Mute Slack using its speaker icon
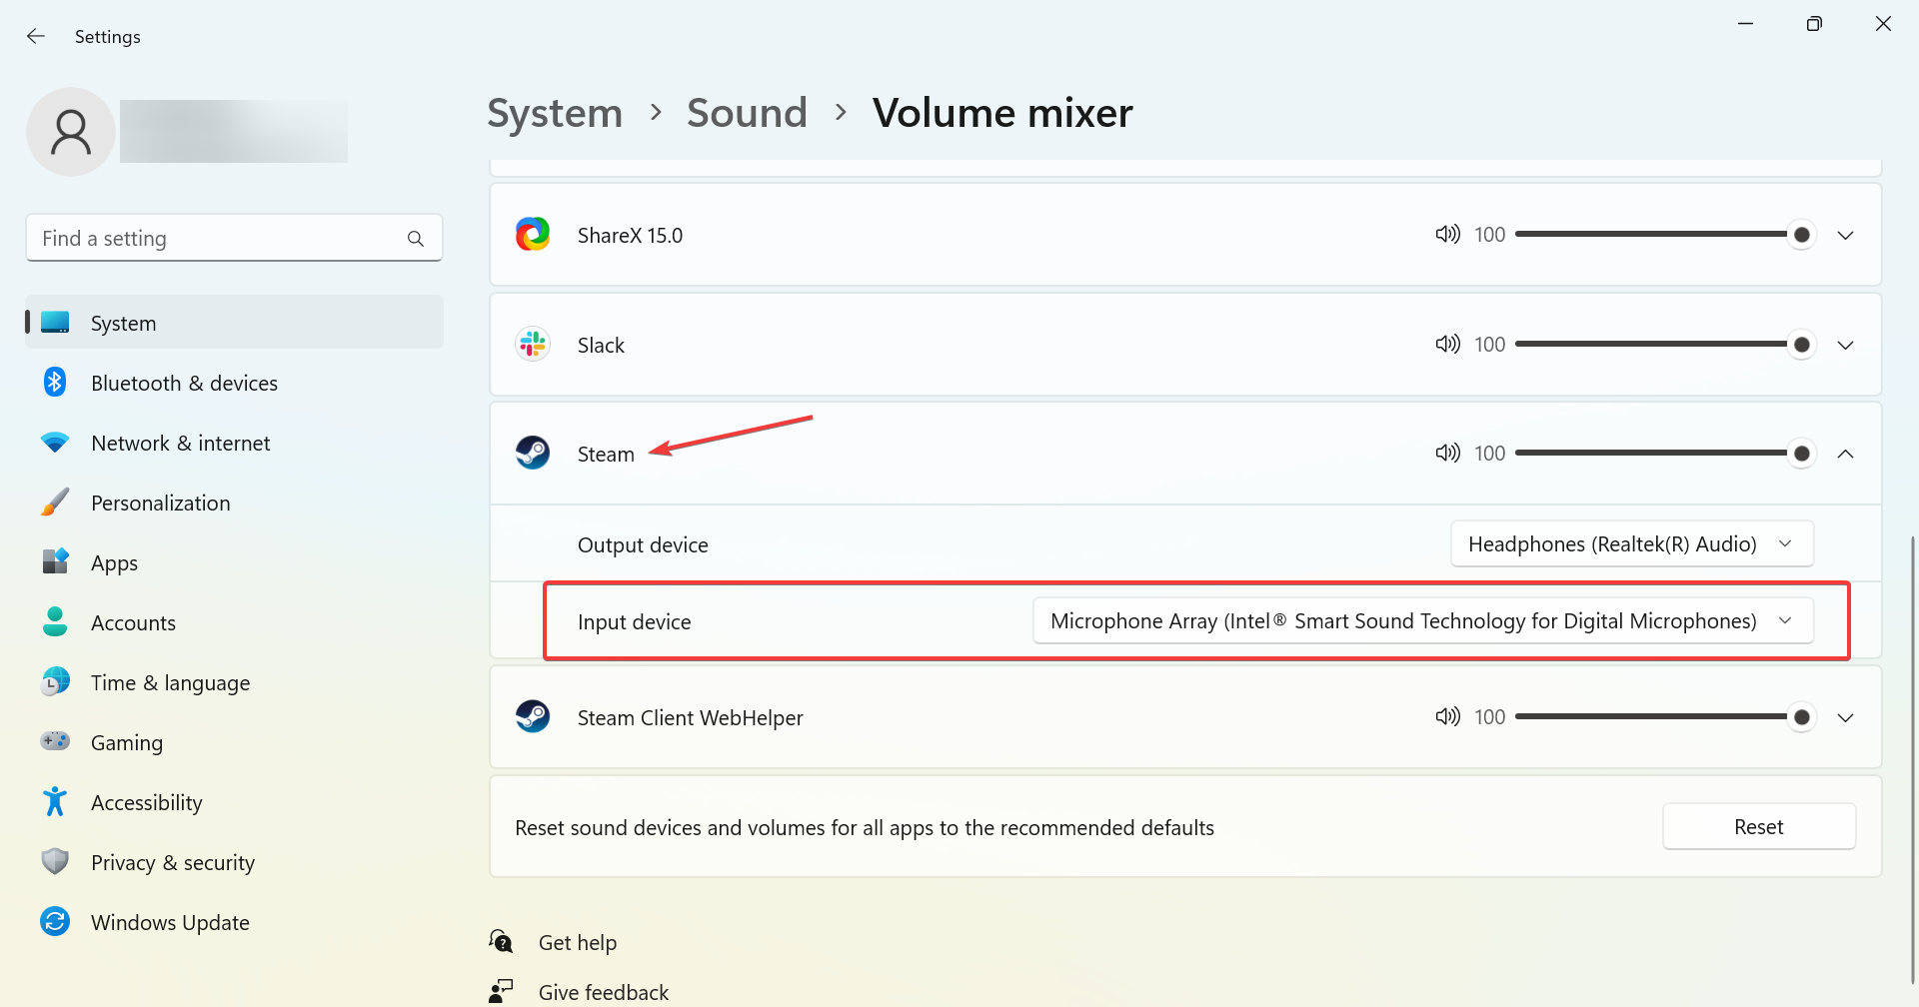Image resolution: width=1919 pixels, height=1007 pixels. tap(1447, 345)
